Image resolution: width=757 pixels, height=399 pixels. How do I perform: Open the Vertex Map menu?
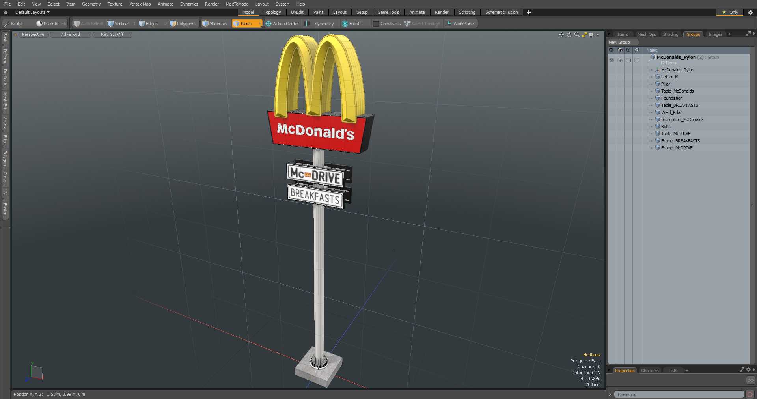click(x=140, y=4)
